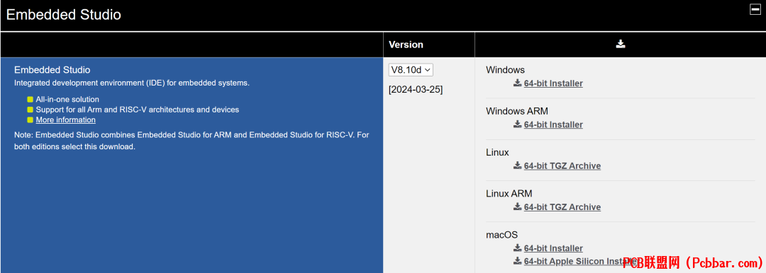Click download icon beside Linux ARM TGZ Archive
The image size is (766, 273).
(517, 207)
